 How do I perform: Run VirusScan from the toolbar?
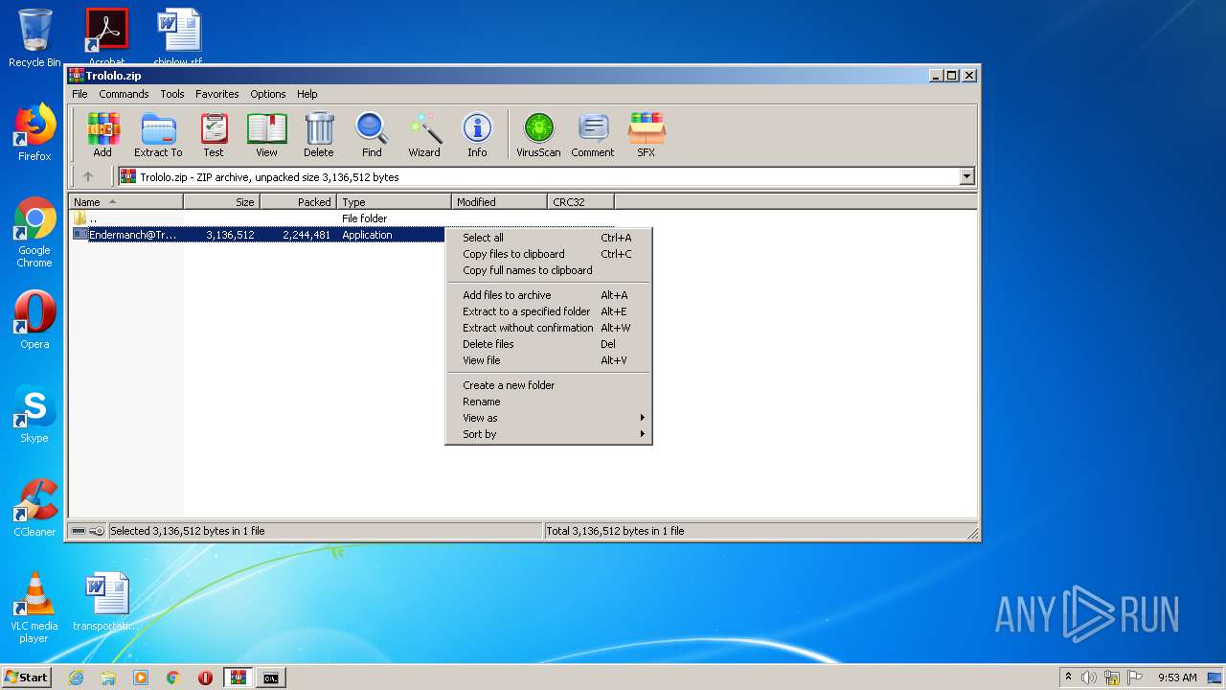tap(538, 135)
